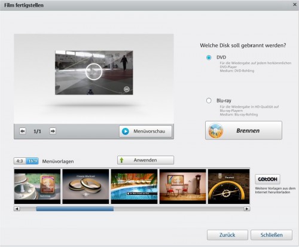This screenshot has height=247, width=299.
Task: Go to next menu page arrow
Action: (53, 131)
